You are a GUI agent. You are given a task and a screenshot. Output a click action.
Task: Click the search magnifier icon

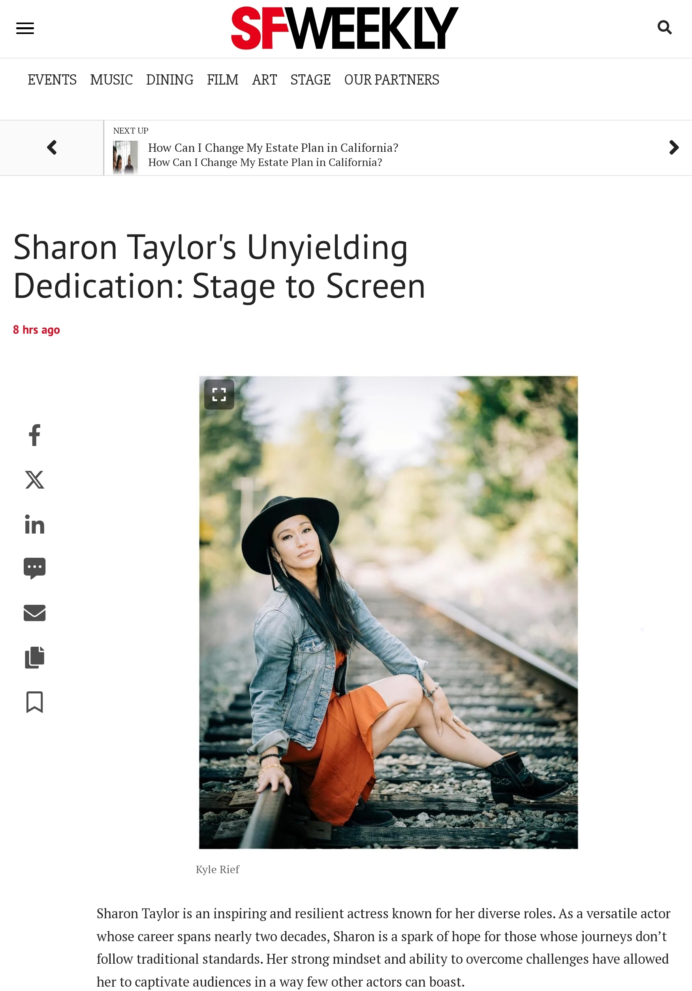[664, 28]
